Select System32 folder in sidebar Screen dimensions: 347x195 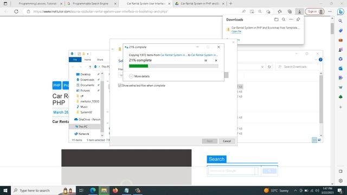click(86, 112)
